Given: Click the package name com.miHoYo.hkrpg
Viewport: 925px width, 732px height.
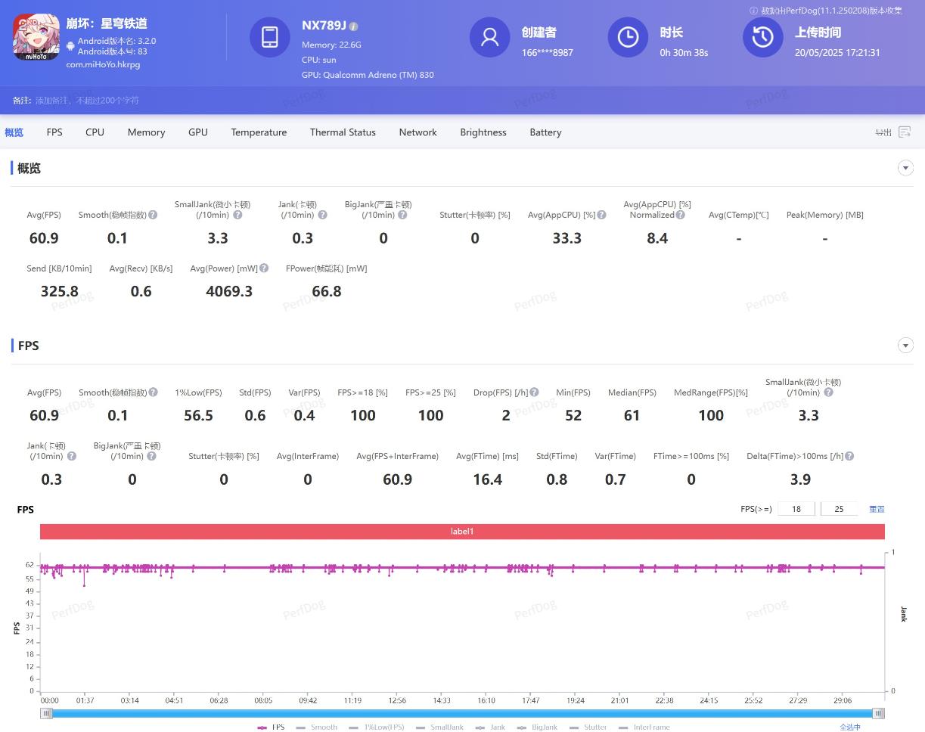Looking at the screenshot, I should (103, 64).
